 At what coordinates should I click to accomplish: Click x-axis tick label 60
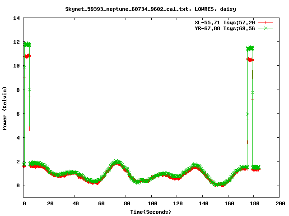101,203
